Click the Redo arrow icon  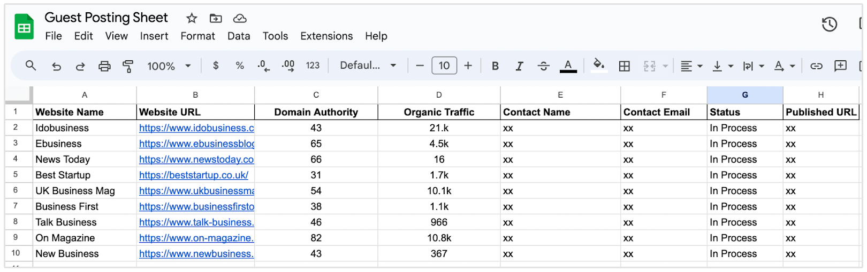(80, 66)
